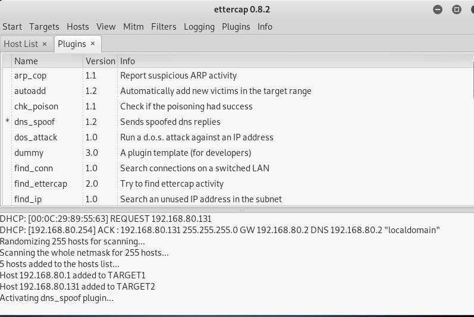Click the asterisk marker beside dns_spoof

(x=7, y=121)
